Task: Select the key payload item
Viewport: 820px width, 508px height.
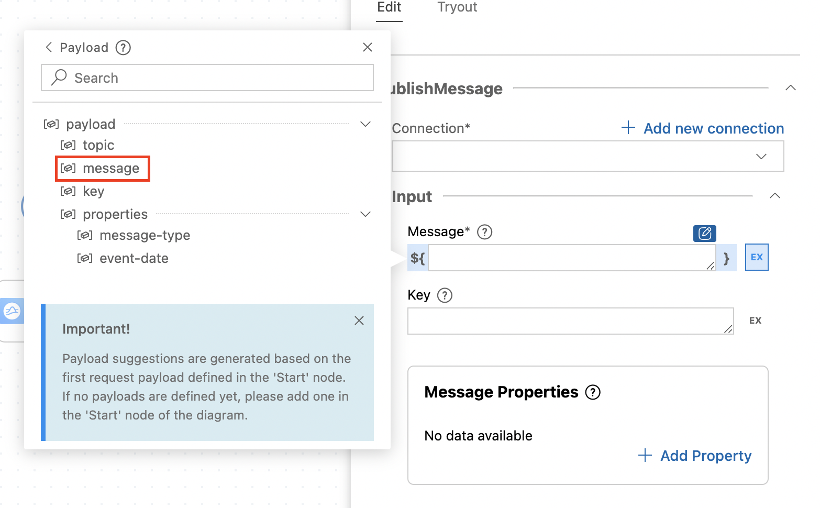Action: 93,191
